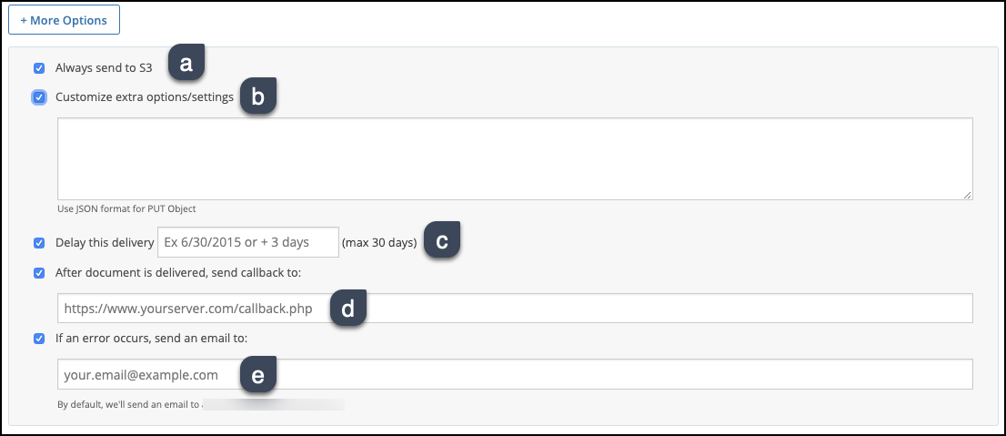Click the extra options JSON text area
1006x436 pixels.
(515, 157)
